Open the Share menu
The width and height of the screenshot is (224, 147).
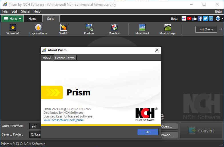click(x=25, y=11)
